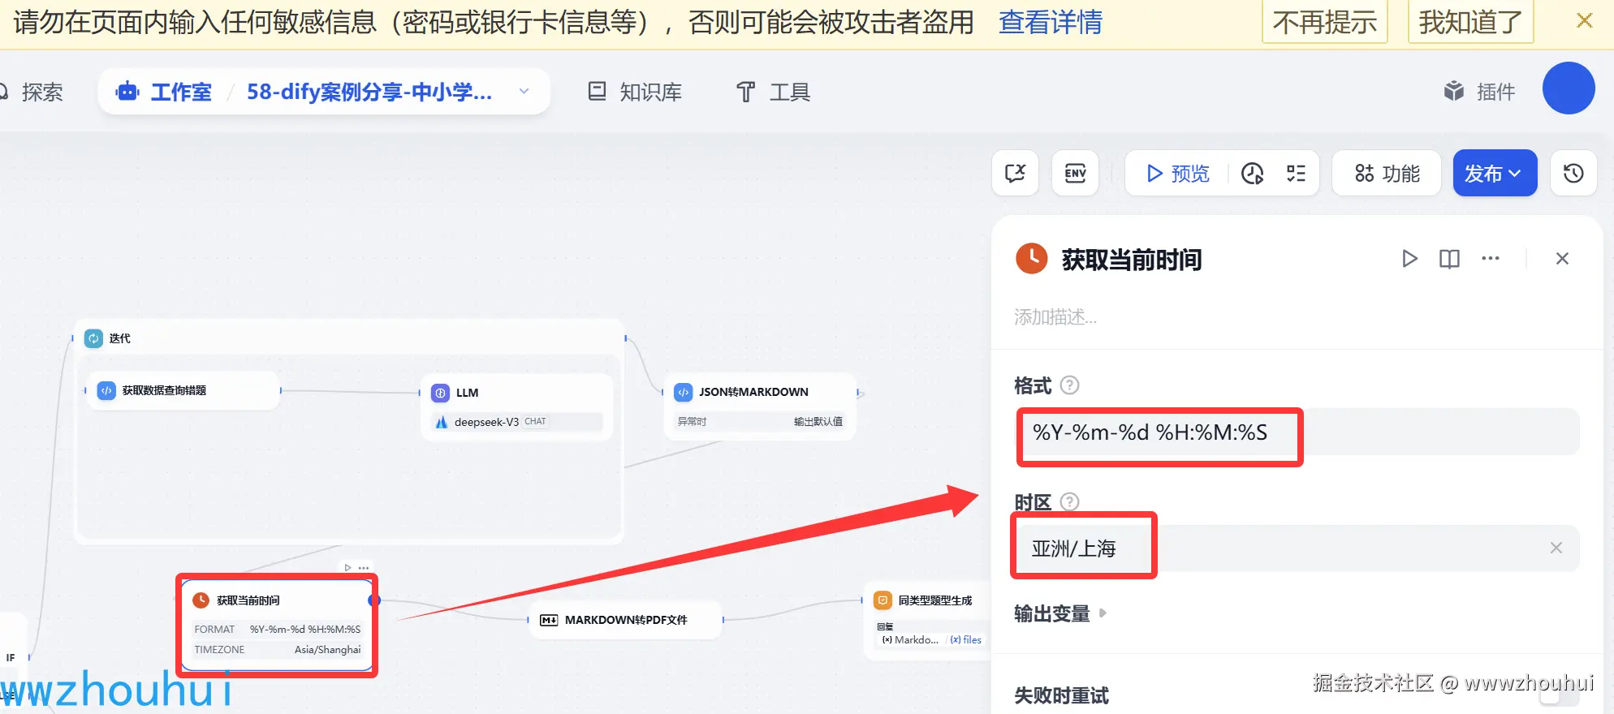
Task: Open the 插件 plugins menu
Action: tap(1479, 92)
